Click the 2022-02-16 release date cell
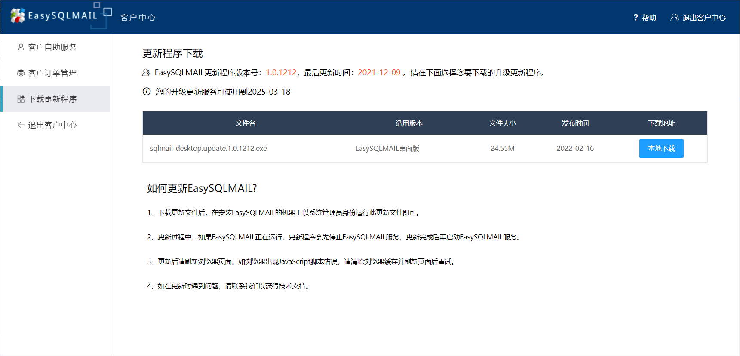Screen dimensions: 740x356 (x=575, y=148)
